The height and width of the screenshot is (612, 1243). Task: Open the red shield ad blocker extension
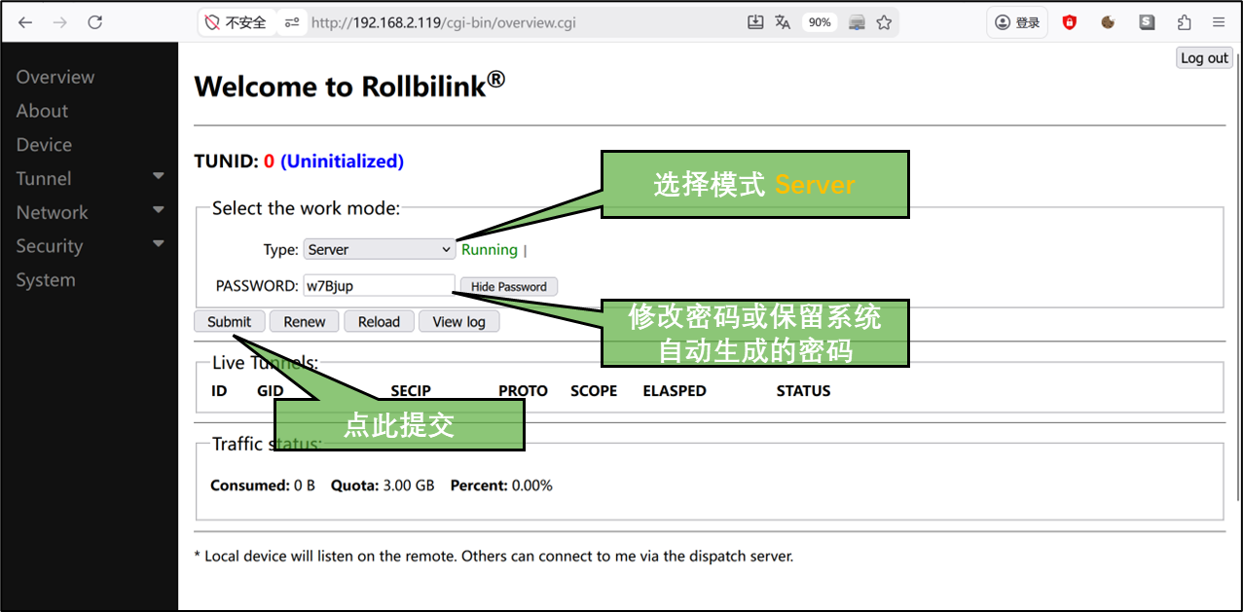tap(1070, 22)
